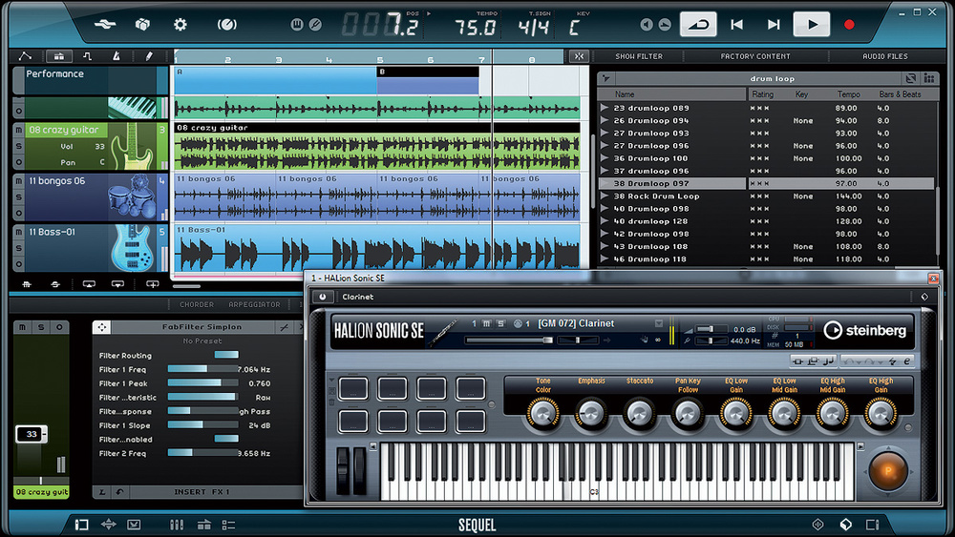
Task: Preview the 26 Drumloop 094 entry
Action: (x=605, y=120)
